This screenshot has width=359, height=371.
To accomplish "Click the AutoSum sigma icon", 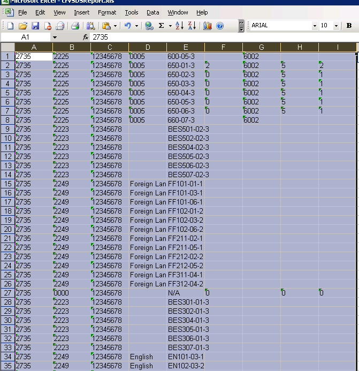I will [161, 26].
